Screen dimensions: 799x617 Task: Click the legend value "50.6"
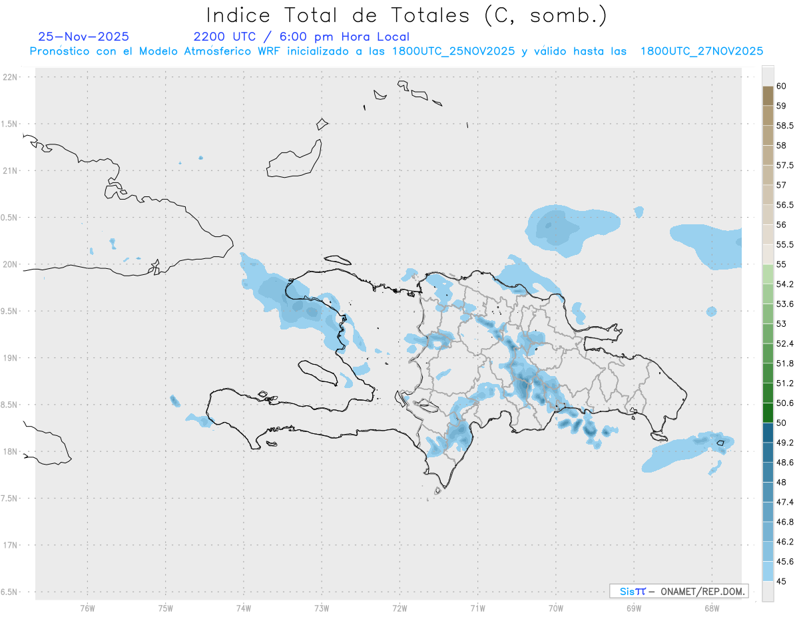point(785,403)
